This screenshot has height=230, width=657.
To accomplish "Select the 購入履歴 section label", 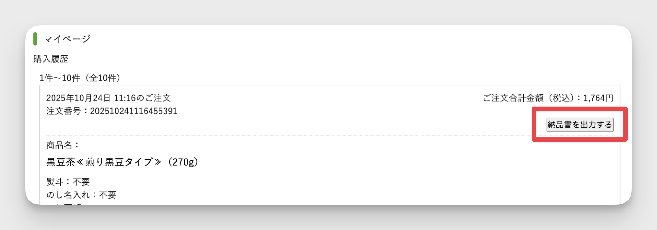I will pyautogui.click(x=51, y=59).
